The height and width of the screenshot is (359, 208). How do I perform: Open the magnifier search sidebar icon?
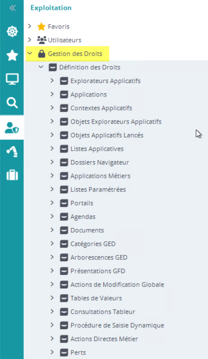12,103
